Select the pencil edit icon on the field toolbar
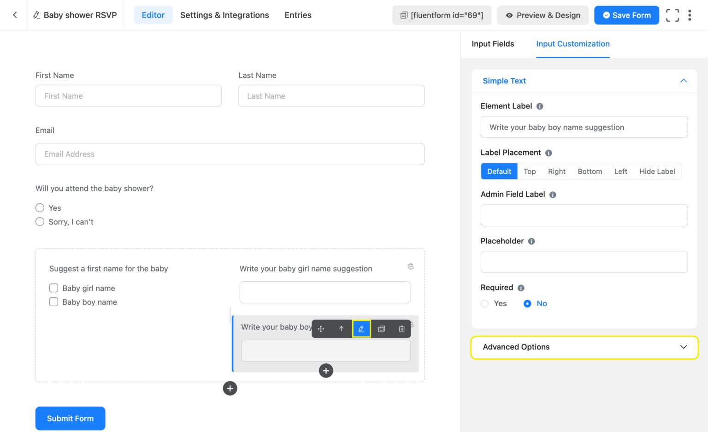This screenshot has width=708, height=432. [x=361, y=329]
